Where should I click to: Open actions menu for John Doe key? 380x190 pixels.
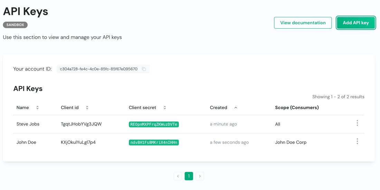(x=357, y=141)
